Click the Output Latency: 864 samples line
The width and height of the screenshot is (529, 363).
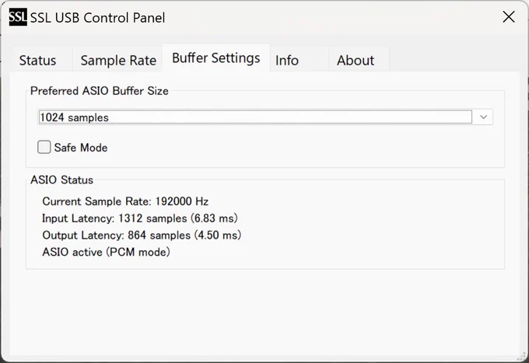coord(142,235)
